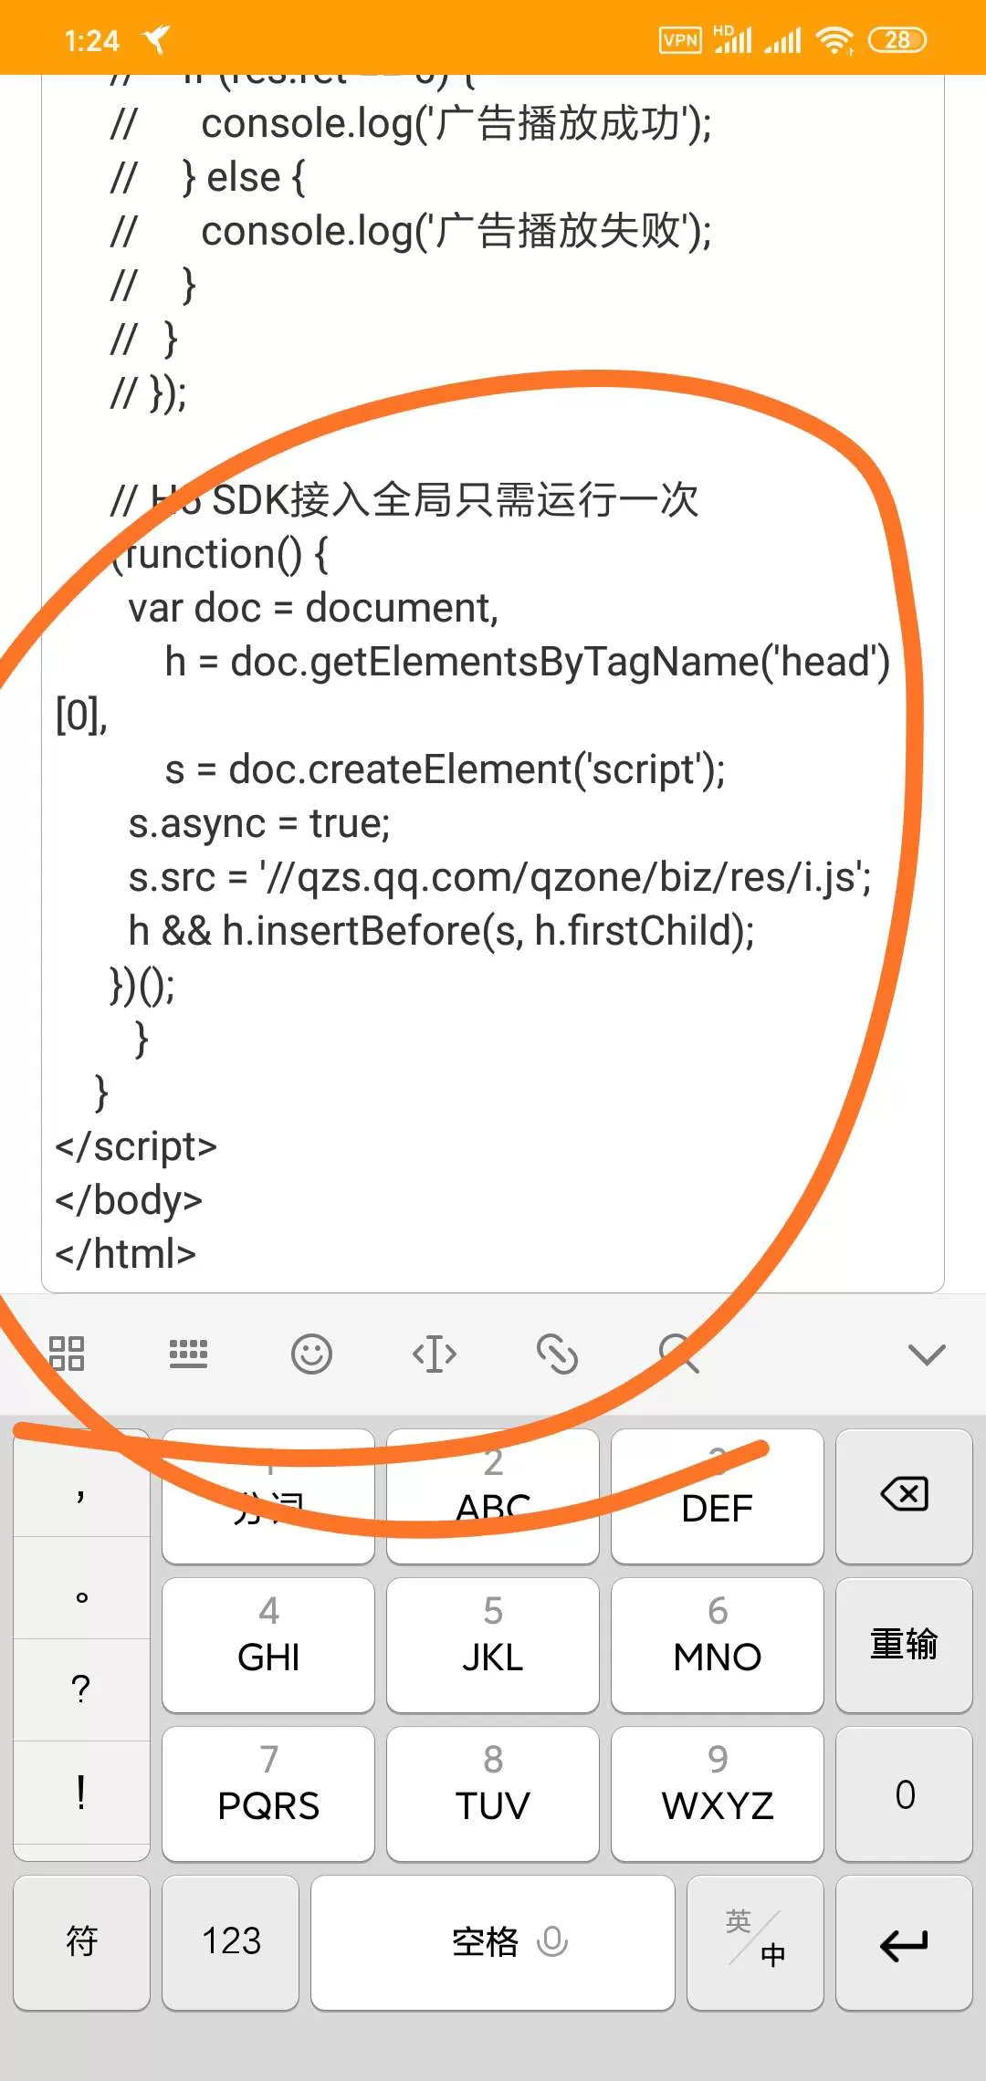Tap the enter return key

click(x=904, y=1942)
